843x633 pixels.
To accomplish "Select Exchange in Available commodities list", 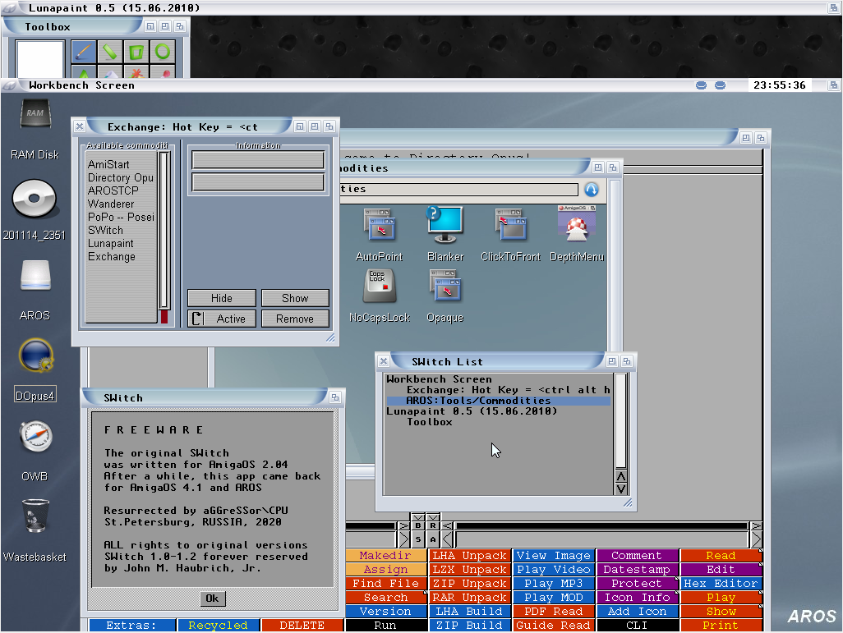I will pyautogui.click(x=121, y=256).
